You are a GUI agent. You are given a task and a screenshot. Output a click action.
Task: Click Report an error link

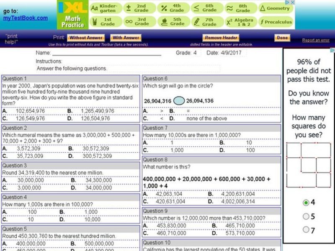316,39
